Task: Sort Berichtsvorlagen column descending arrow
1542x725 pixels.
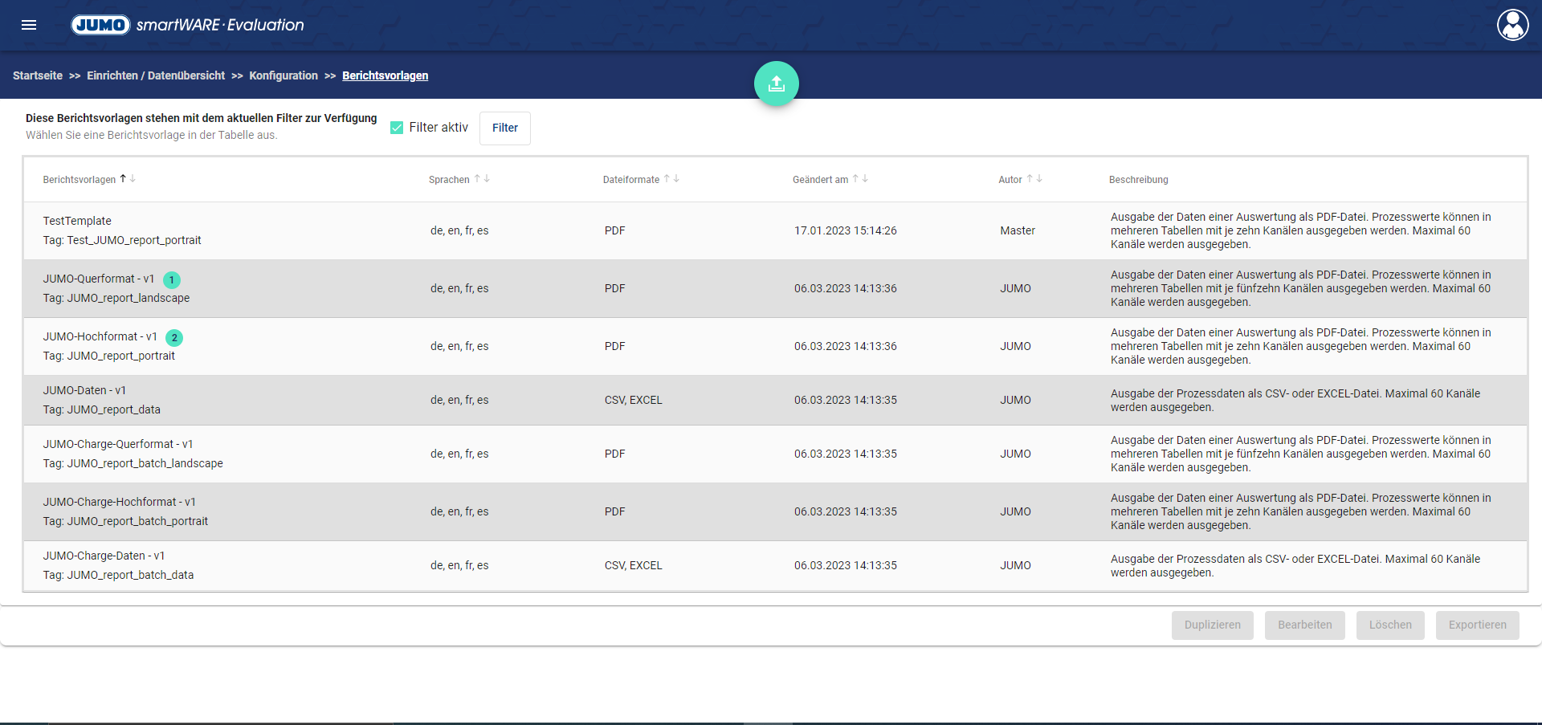Action: click(x=133, y=179)
